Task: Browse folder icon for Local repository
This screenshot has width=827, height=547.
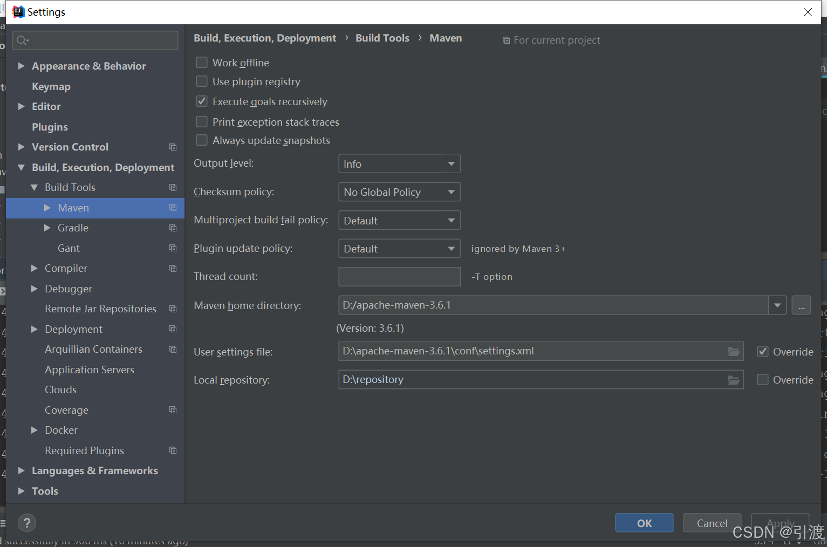Action: point(734,380)
